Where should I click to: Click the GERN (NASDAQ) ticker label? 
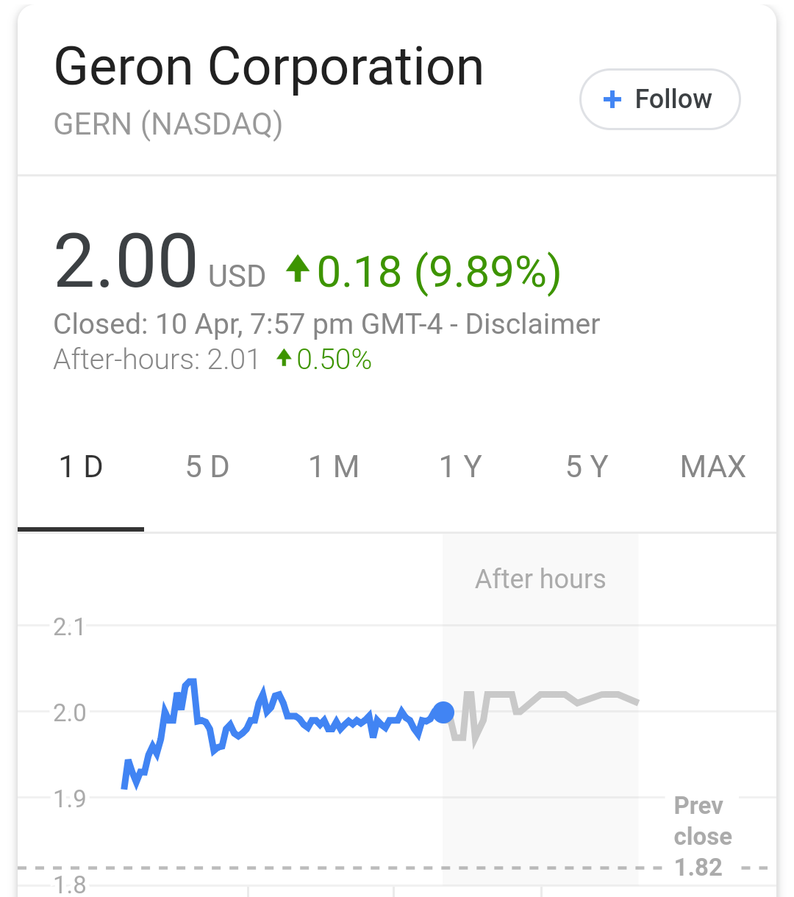point(168,124)
